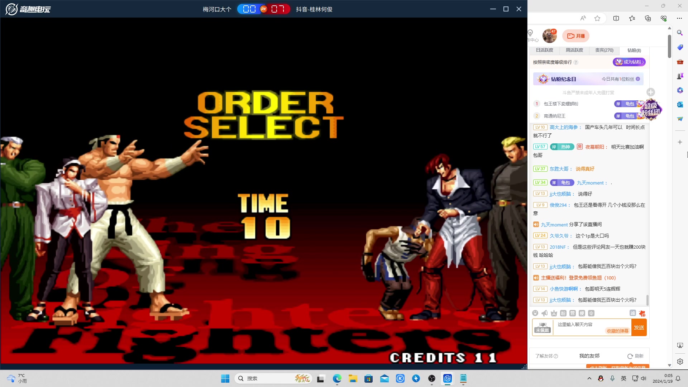Open the Edge sidebar Games chess icon
This screenshot has height=387, width=688.
click(680, 76)
